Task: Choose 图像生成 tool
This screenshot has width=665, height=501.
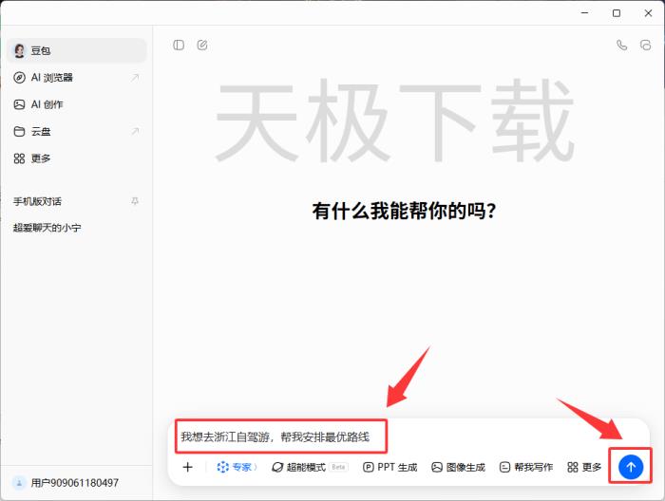Action: point(458,467)
